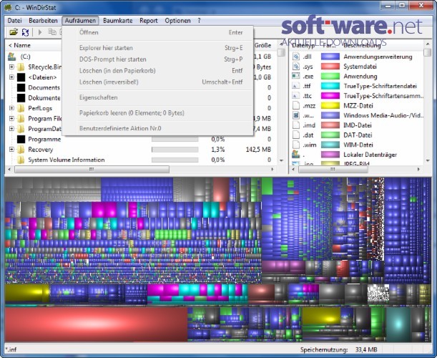Choose Löschen (irreversibel!) menu entry

pos(158,82)
